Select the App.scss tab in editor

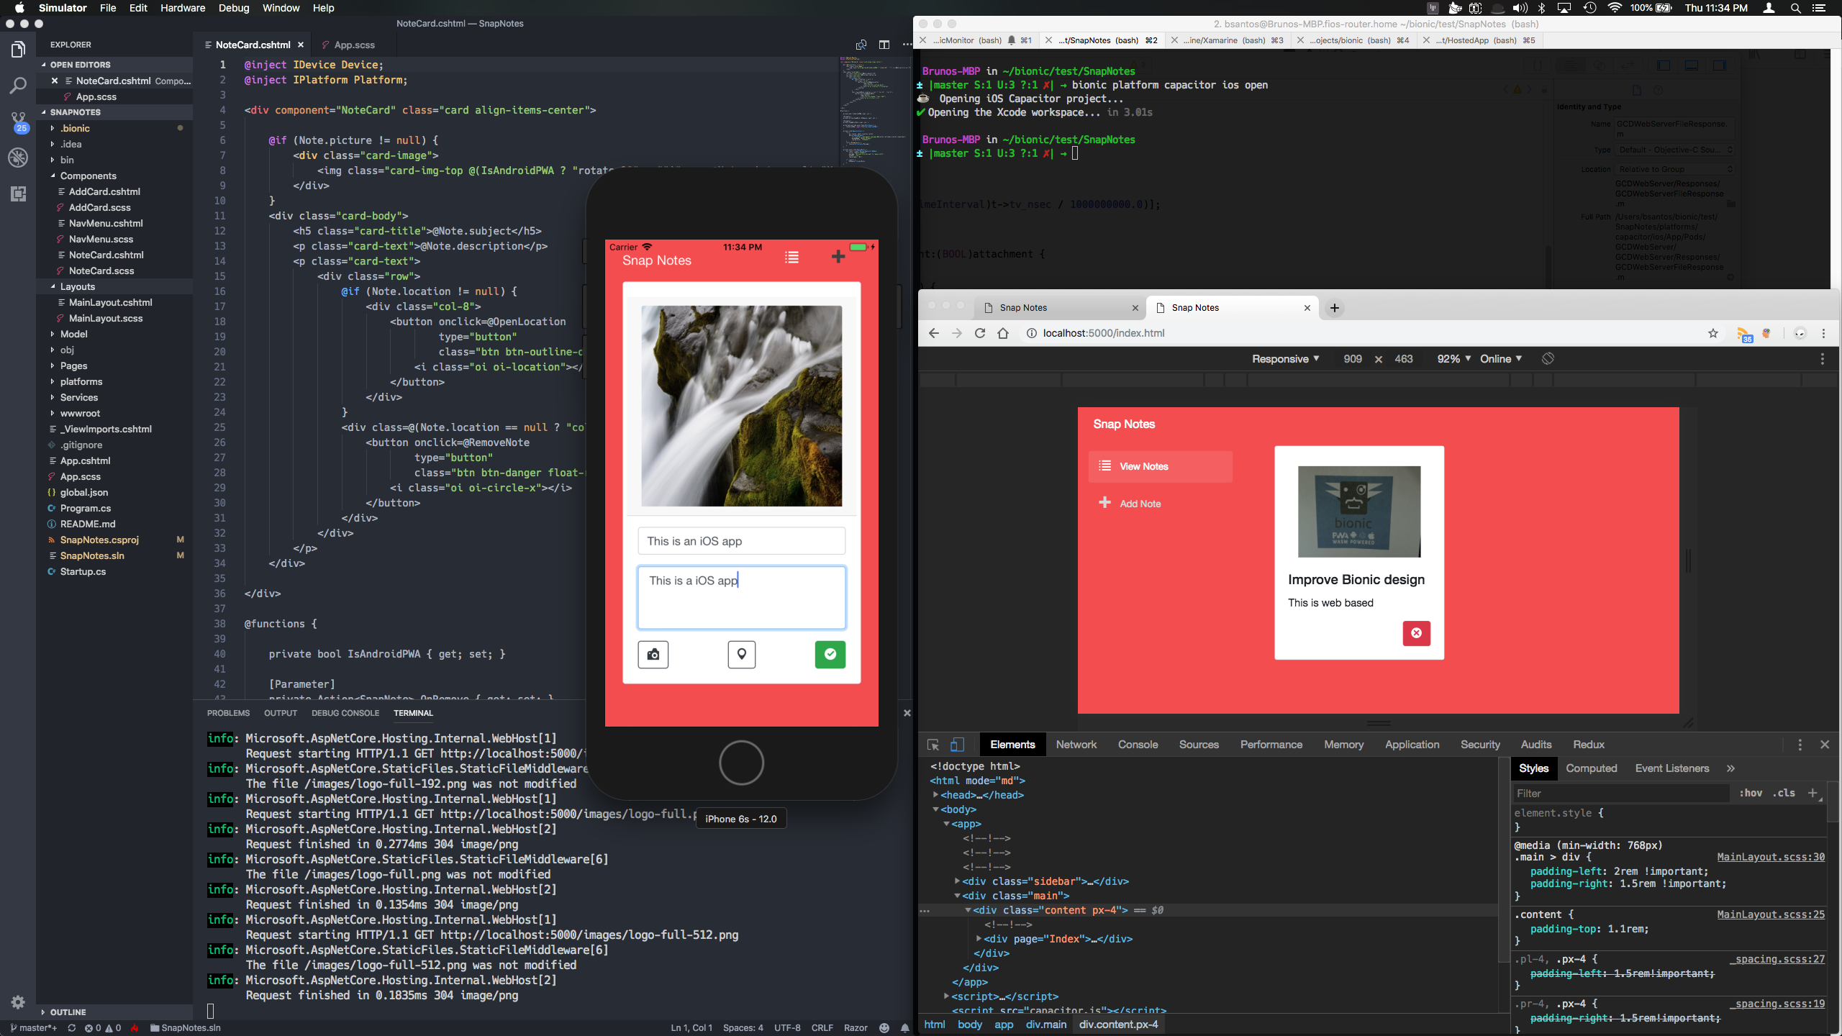coord(354,45)
